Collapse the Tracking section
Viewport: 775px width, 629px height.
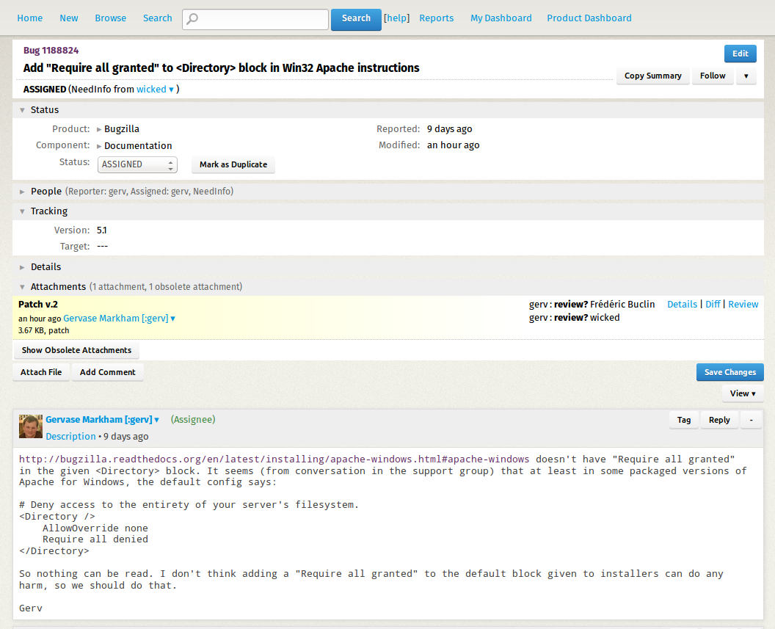click(22, 211)
